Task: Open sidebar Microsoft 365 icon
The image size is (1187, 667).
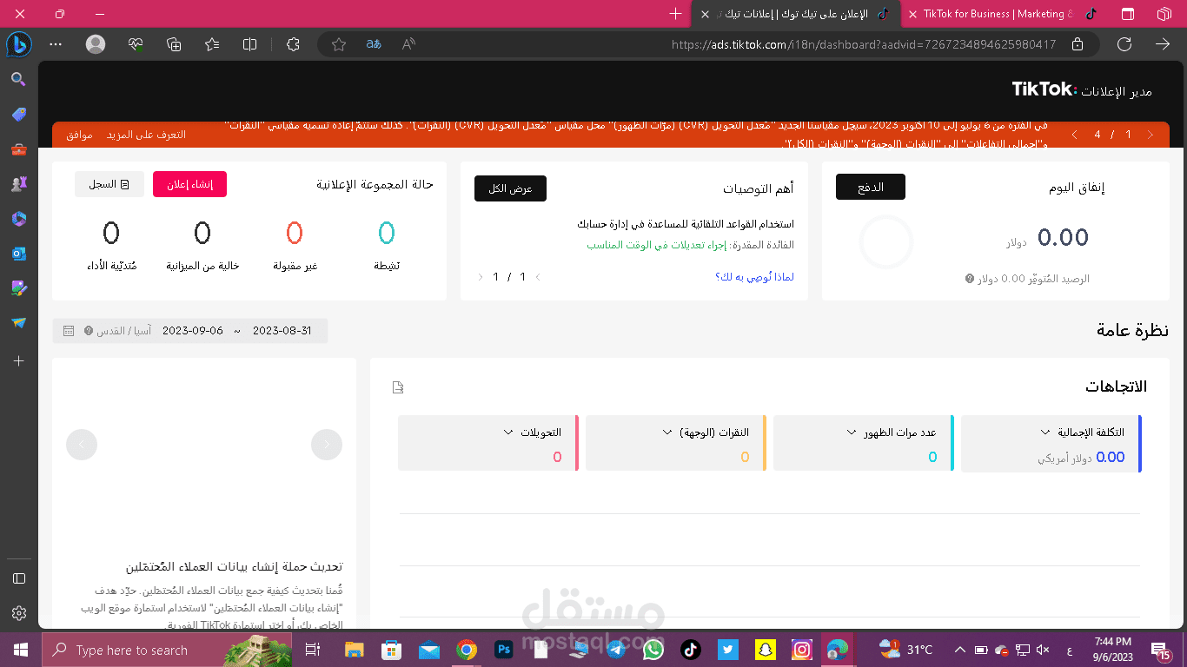Action: (18, 219)
